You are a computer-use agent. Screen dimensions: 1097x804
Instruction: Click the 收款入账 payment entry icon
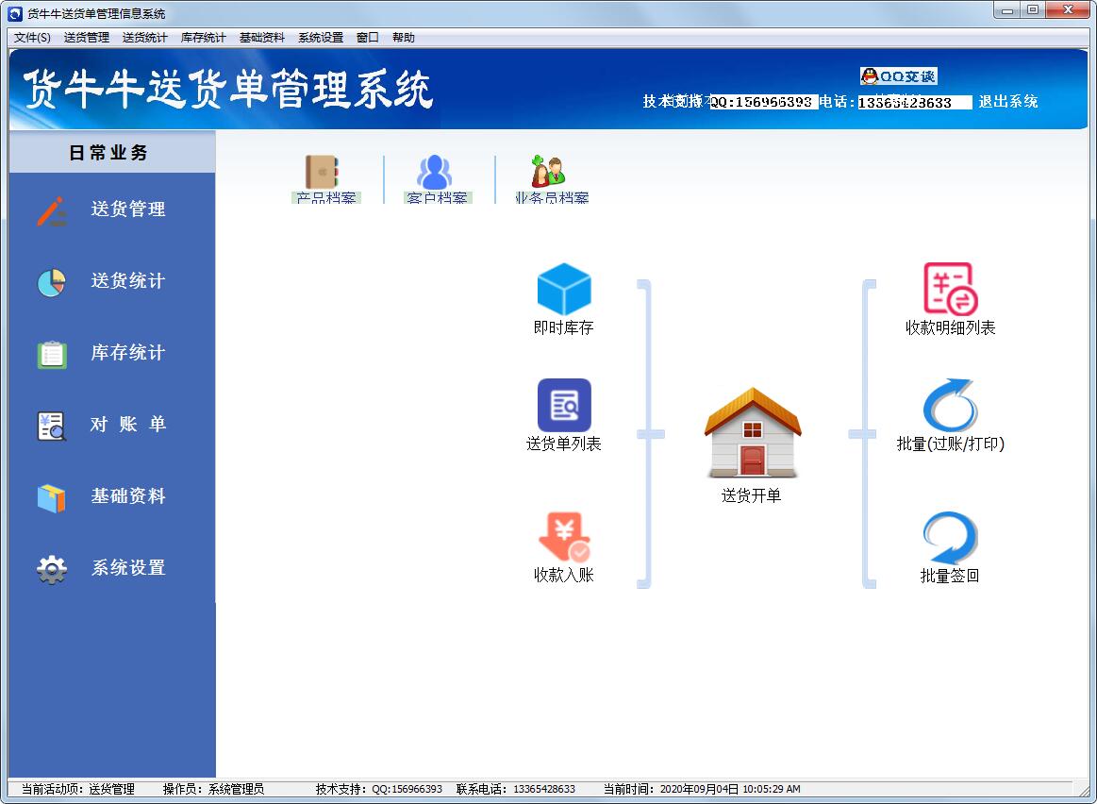564,539
